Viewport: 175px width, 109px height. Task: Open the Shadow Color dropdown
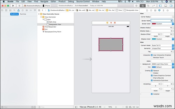pyautogui.click(x=173, y=39)
